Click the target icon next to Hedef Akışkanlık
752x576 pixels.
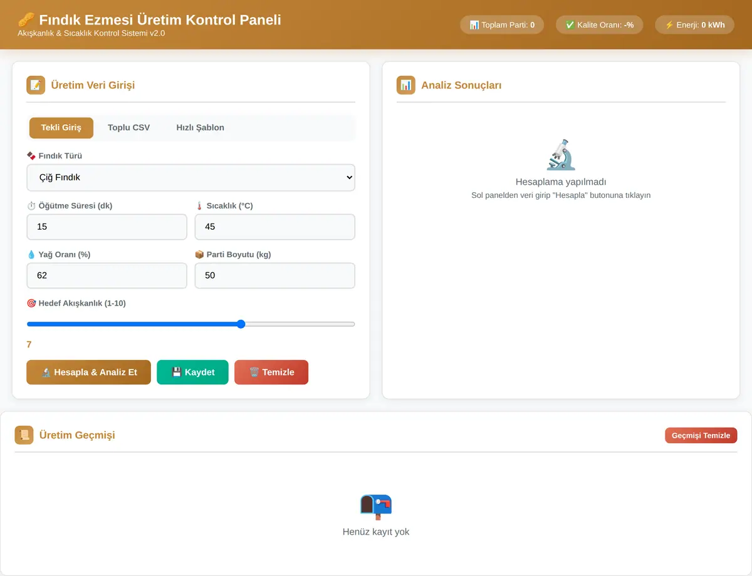pyautogui.click(x=31, y=304)
